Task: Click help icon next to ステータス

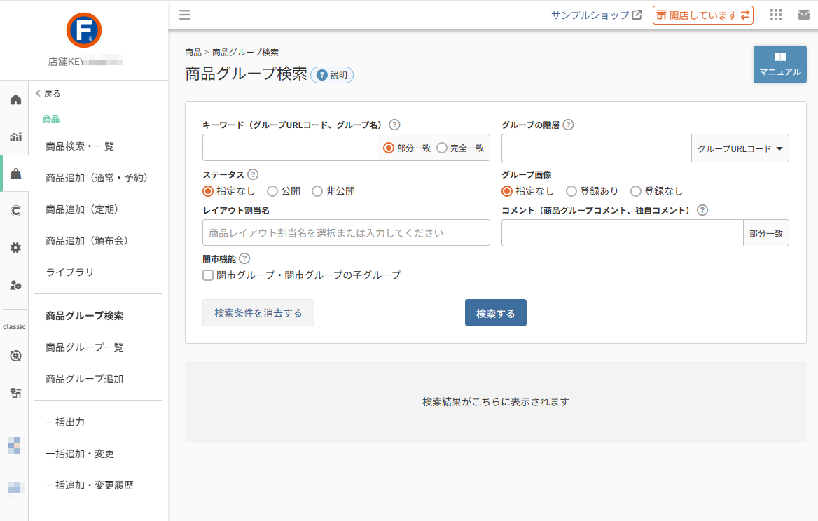Action: [253, 174]
